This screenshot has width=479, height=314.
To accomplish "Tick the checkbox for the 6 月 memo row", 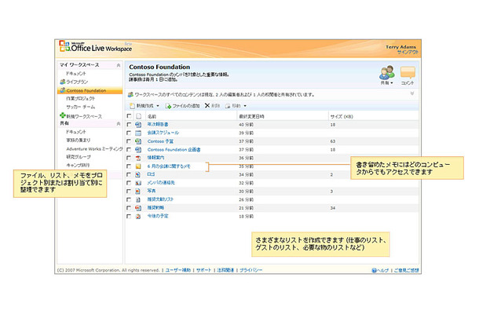I will [x=129, y=166].
